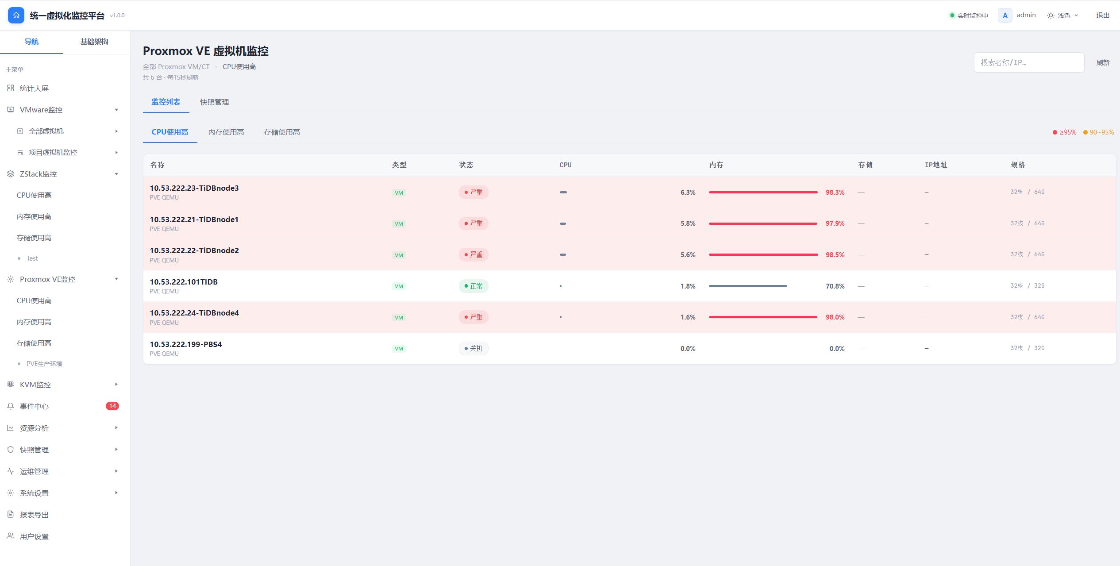This screenshot has width=1120, height=566.
Task: Open the 统计大屏 dashboard grid icon
Action: click(11, 88)
